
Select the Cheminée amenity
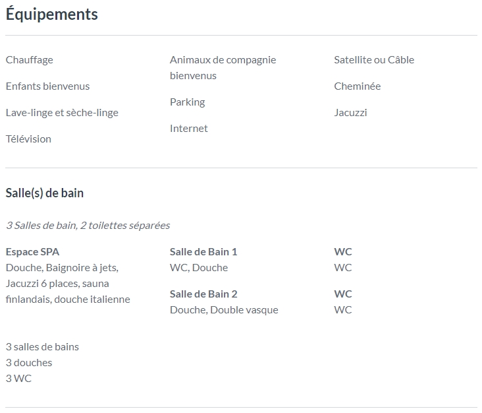click(358, 86)
